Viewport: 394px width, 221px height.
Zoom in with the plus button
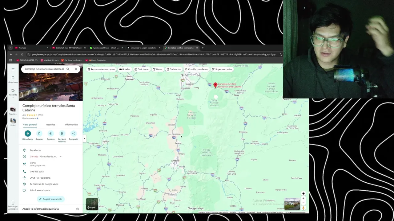tap(303, 199)
